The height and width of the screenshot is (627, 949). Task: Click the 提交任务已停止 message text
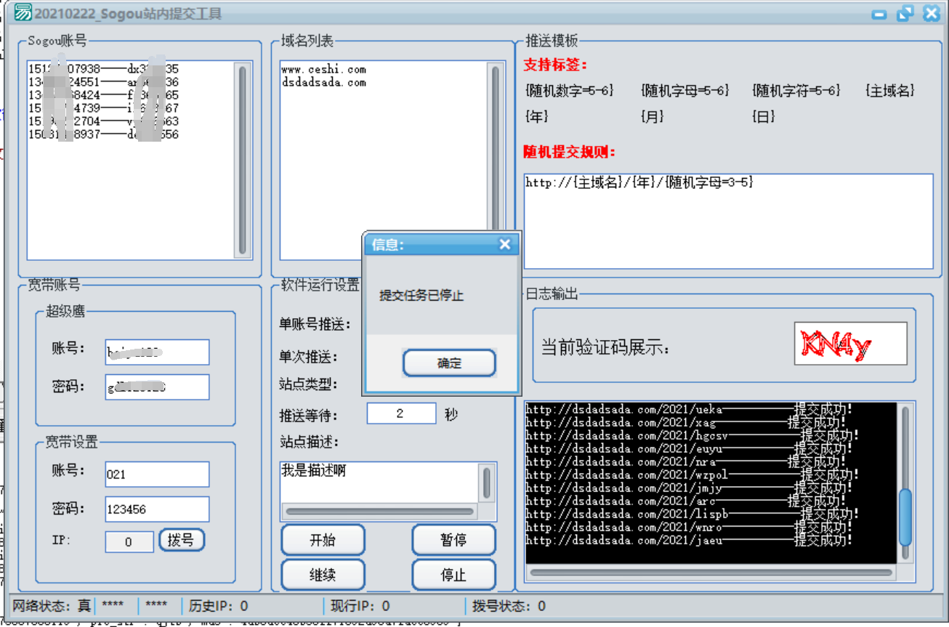click(421, 296)
